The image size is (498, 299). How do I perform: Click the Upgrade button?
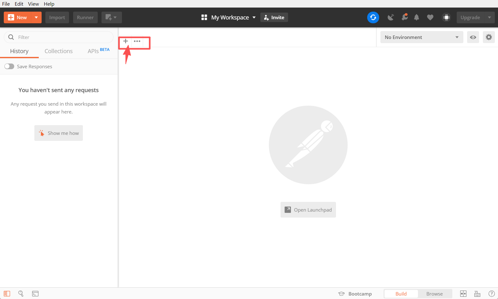470,18
